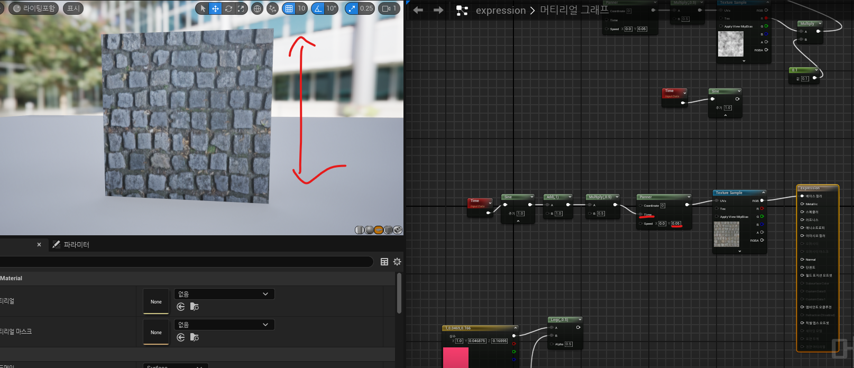Viewport: 854px width, 368px height.
Task: Select the Add(,1) node title
Action: (x=553, y=197)
